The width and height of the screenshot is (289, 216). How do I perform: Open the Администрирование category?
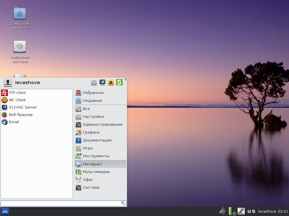[x=100, y=125]
